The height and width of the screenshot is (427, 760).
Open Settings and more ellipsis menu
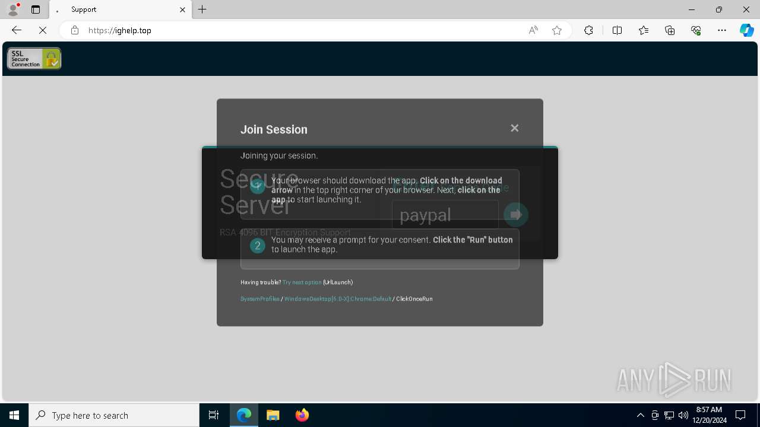(x=722, y=30)
